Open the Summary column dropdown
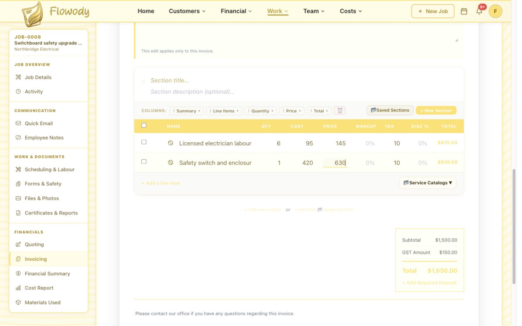The image size is (522, 326). click(187, 111)
